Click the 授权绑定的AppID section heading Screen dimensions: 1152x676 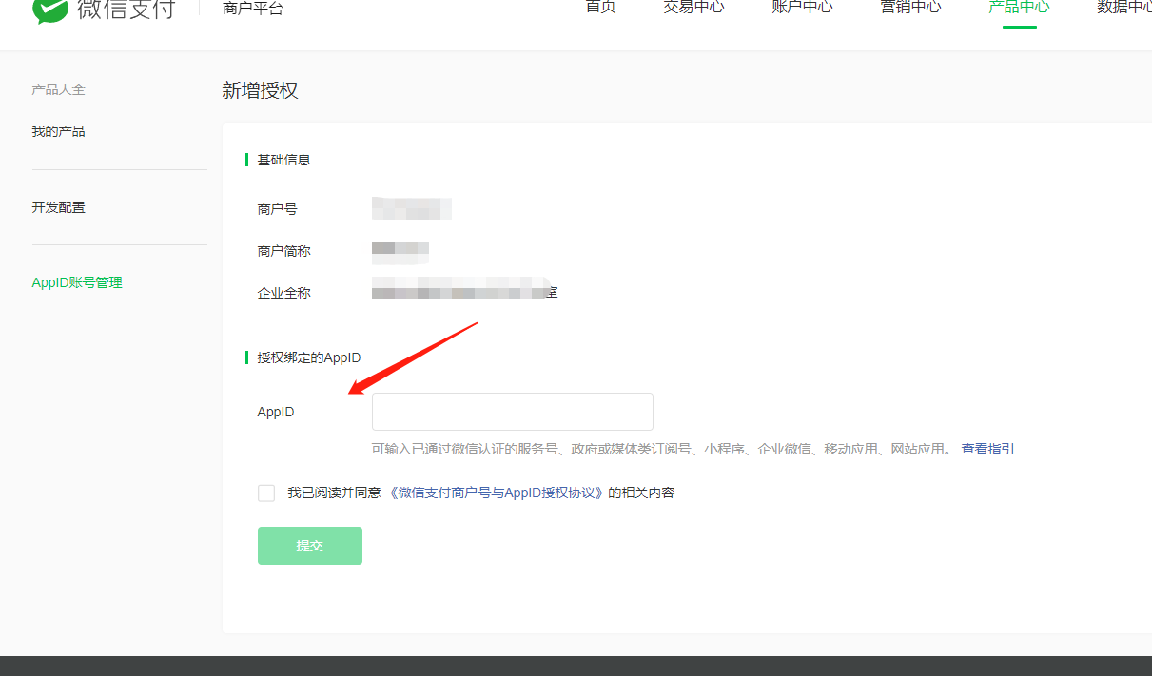point(309,358)
